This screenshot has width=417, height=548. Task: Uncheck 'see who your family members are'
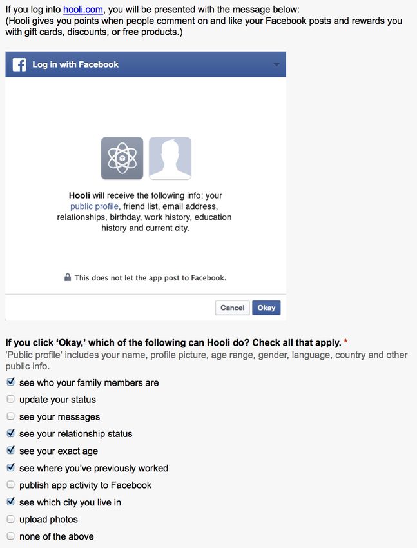11,382
